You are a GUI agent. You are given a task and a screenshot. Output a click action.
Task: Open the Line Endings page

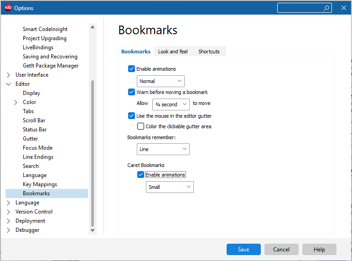click(38, 157)
